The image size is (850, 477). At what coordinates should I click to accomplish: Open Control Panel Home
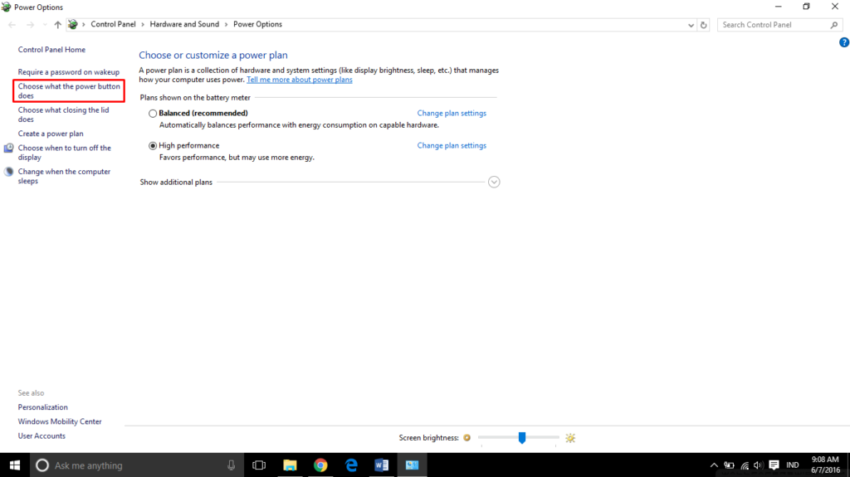pos(51,49)
